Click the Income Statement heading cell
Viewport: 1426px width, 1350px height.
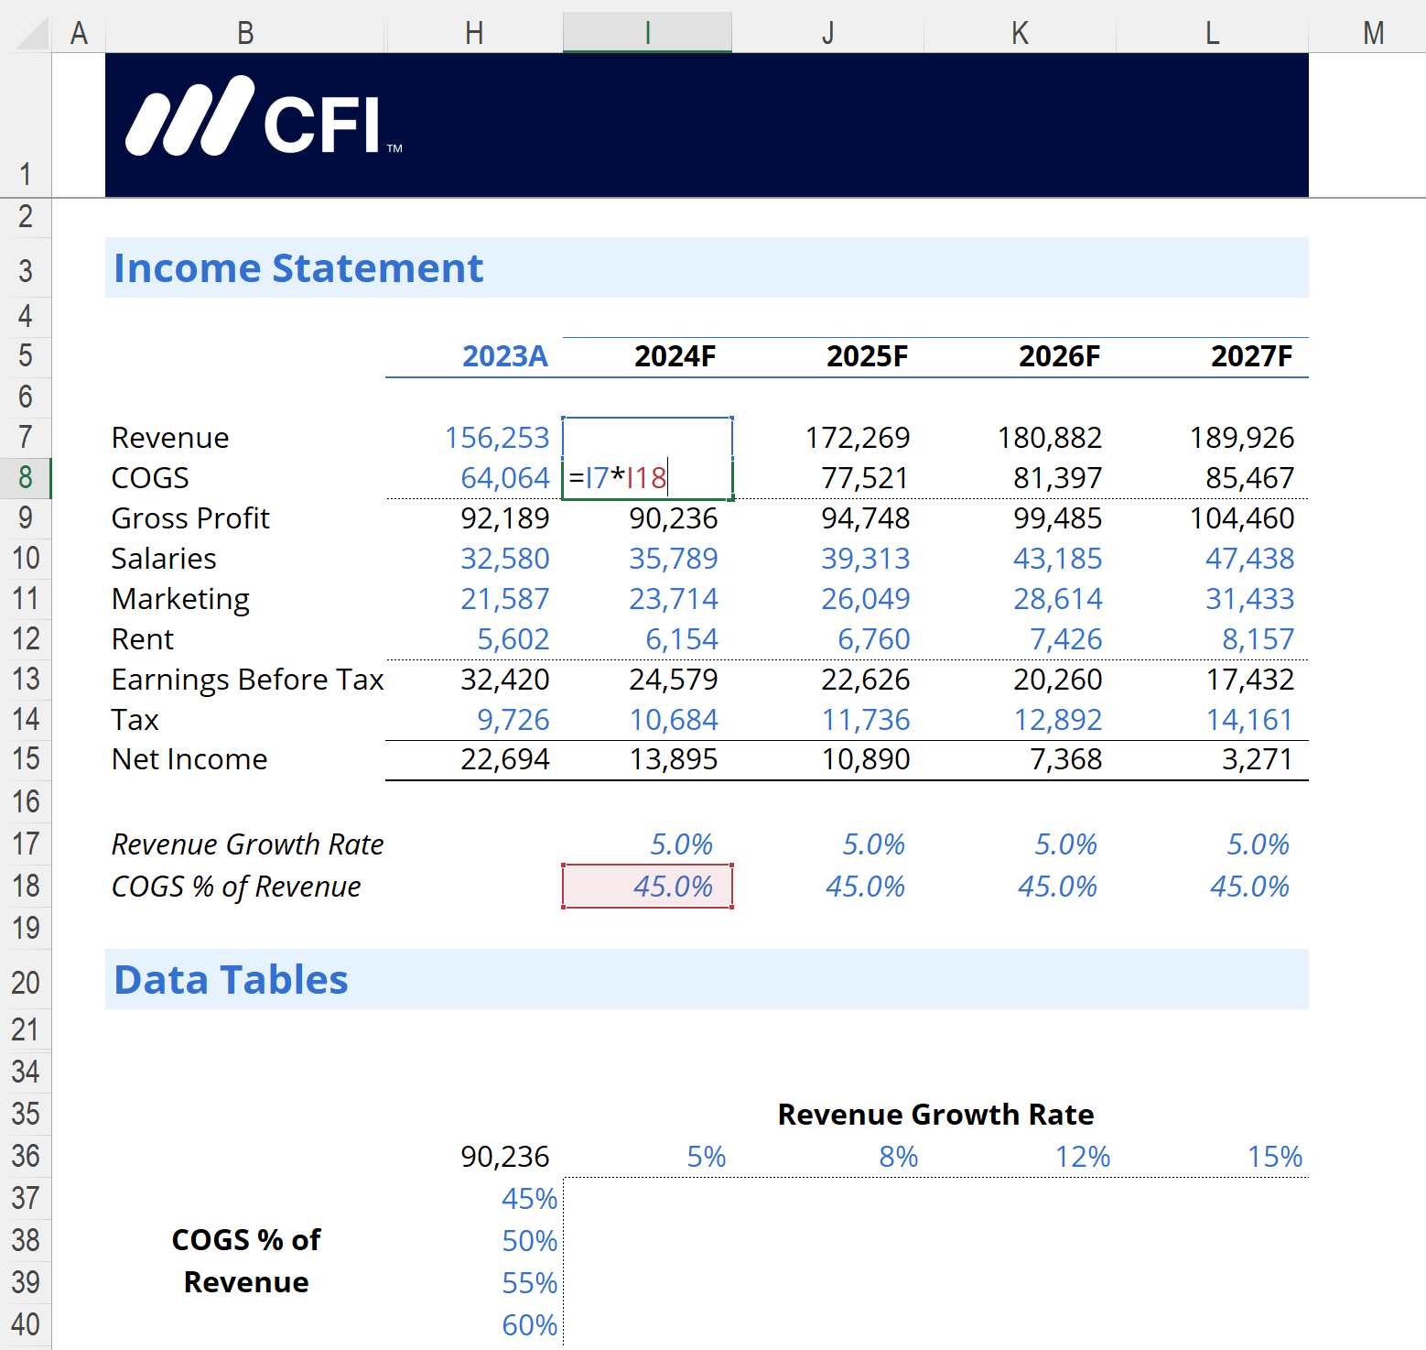pos(298,268)
